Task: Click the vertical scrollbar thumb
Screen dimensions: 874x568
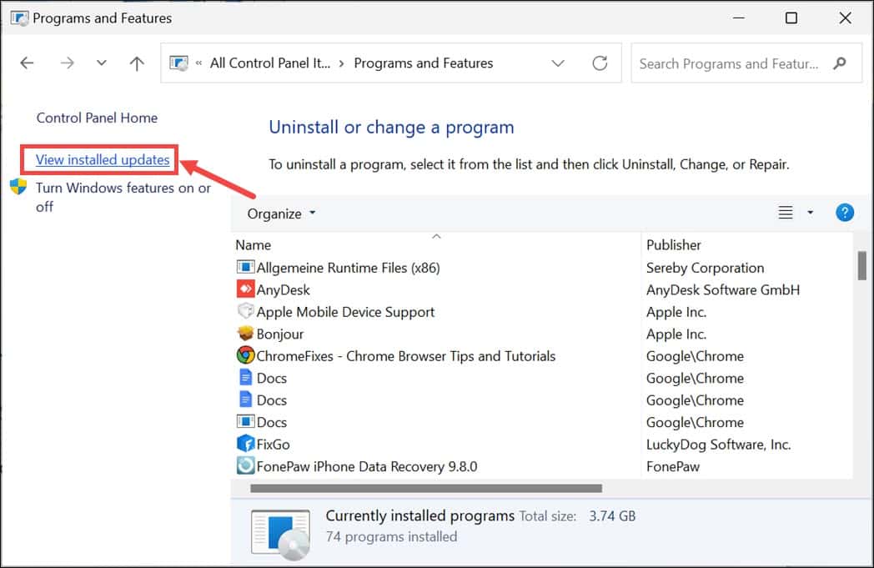Action: tap(861, 266)
